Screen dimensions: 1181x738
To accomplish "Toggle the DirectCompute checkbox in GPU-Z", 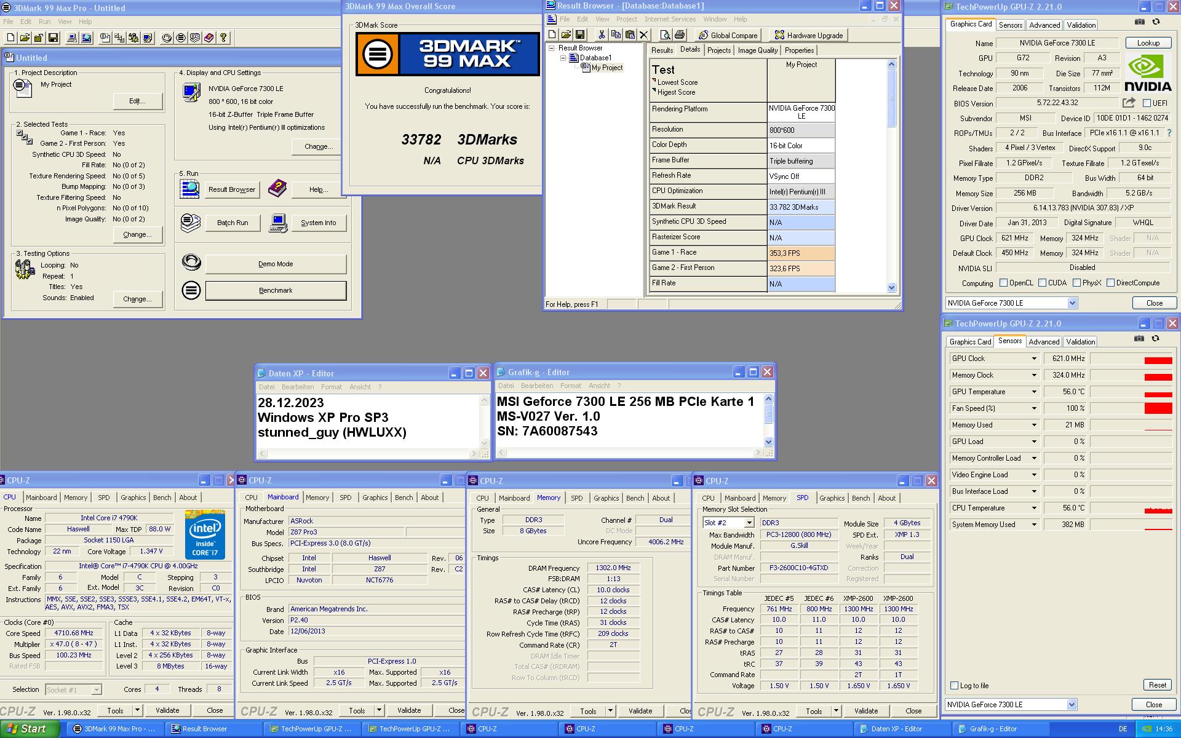I will click(1111, 283).
